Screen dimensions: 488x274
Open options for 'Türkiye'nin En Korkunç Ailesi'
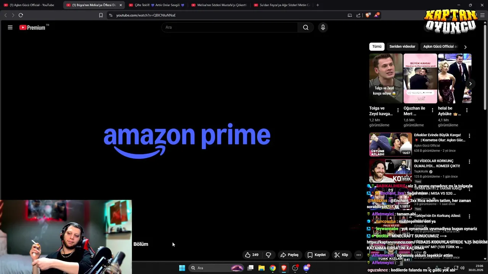[469, 216]
